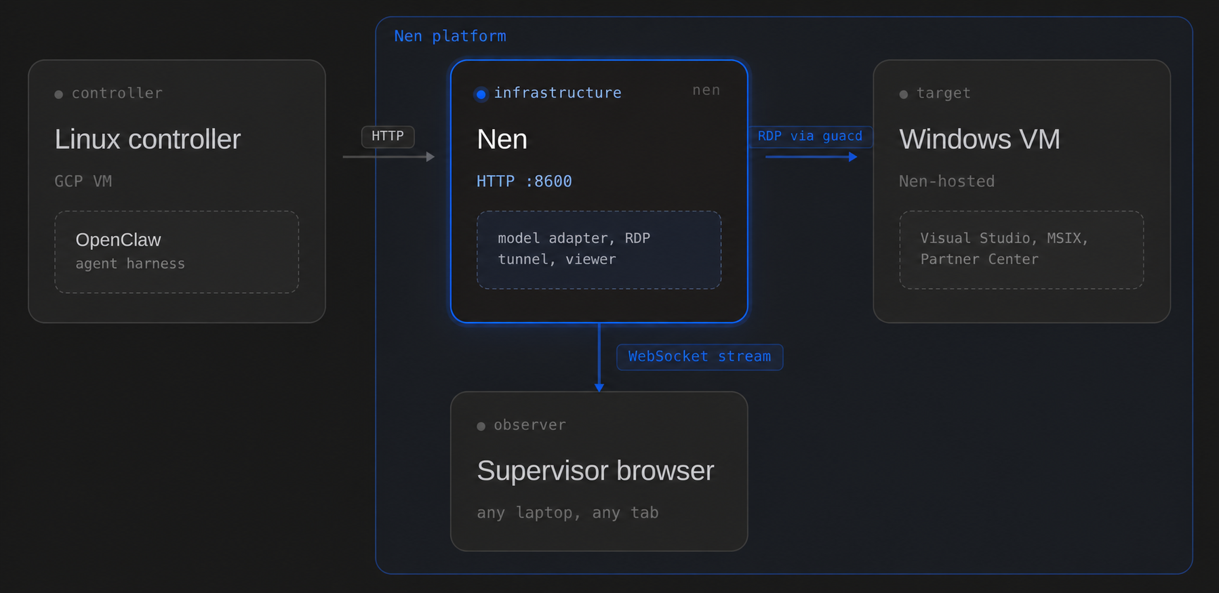Select the gray dot beside 'observer'
The width and height of the screenshot is (1219, 593).
tap(481, 426)
